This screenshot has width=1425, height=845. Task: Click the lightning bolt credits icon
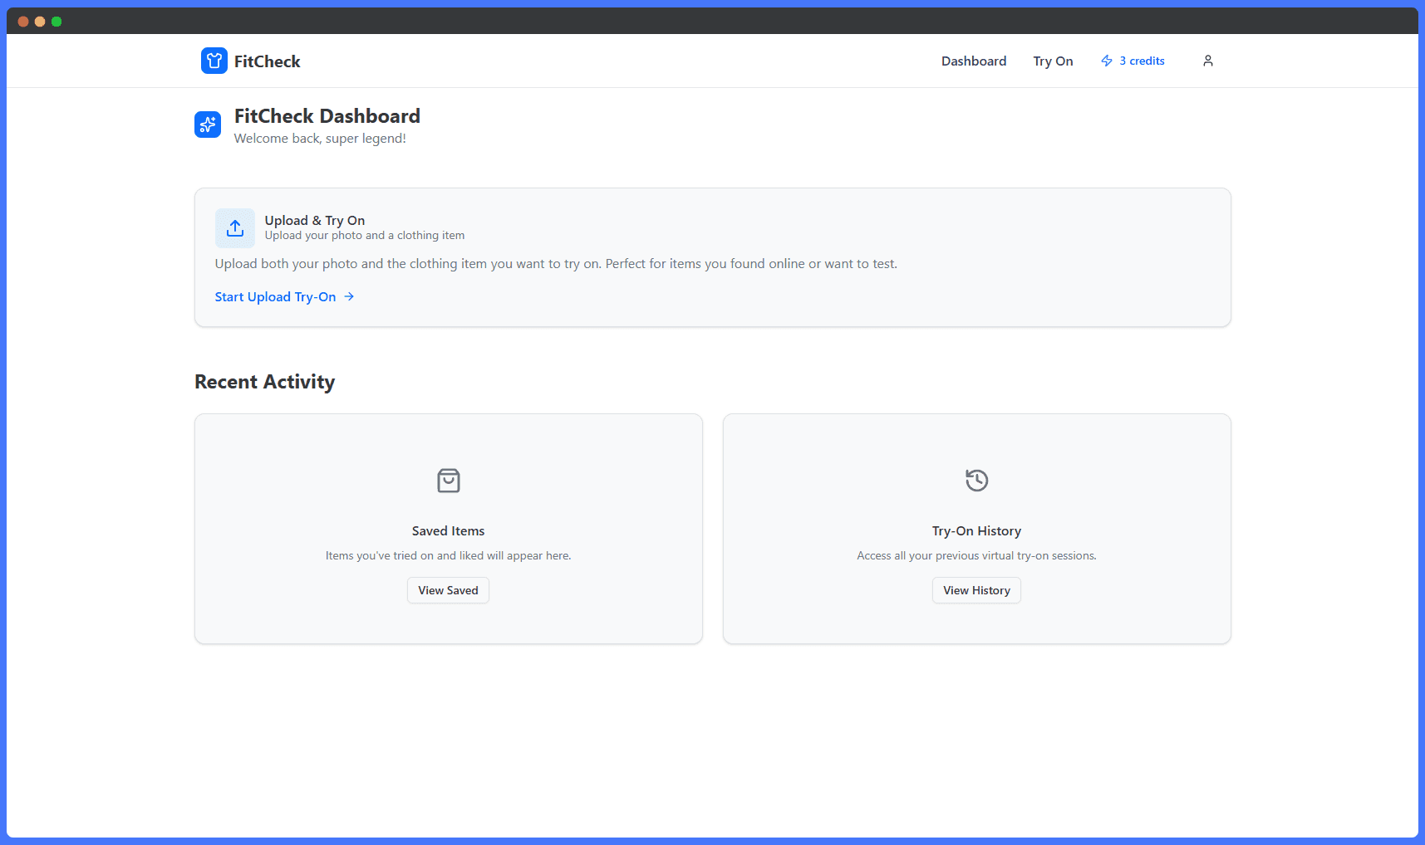1106,61
